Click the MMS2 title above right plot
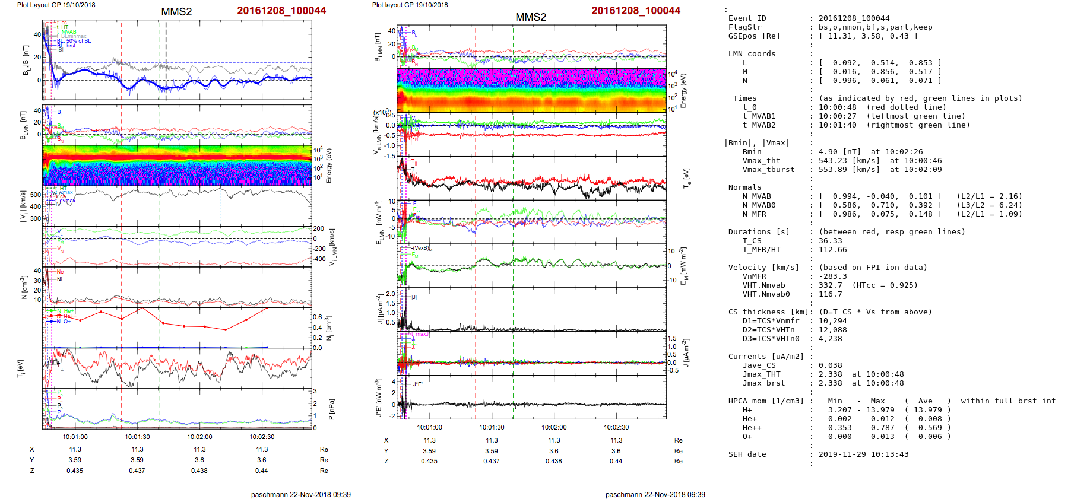The image size is (1071, 499). pos(530,17)
